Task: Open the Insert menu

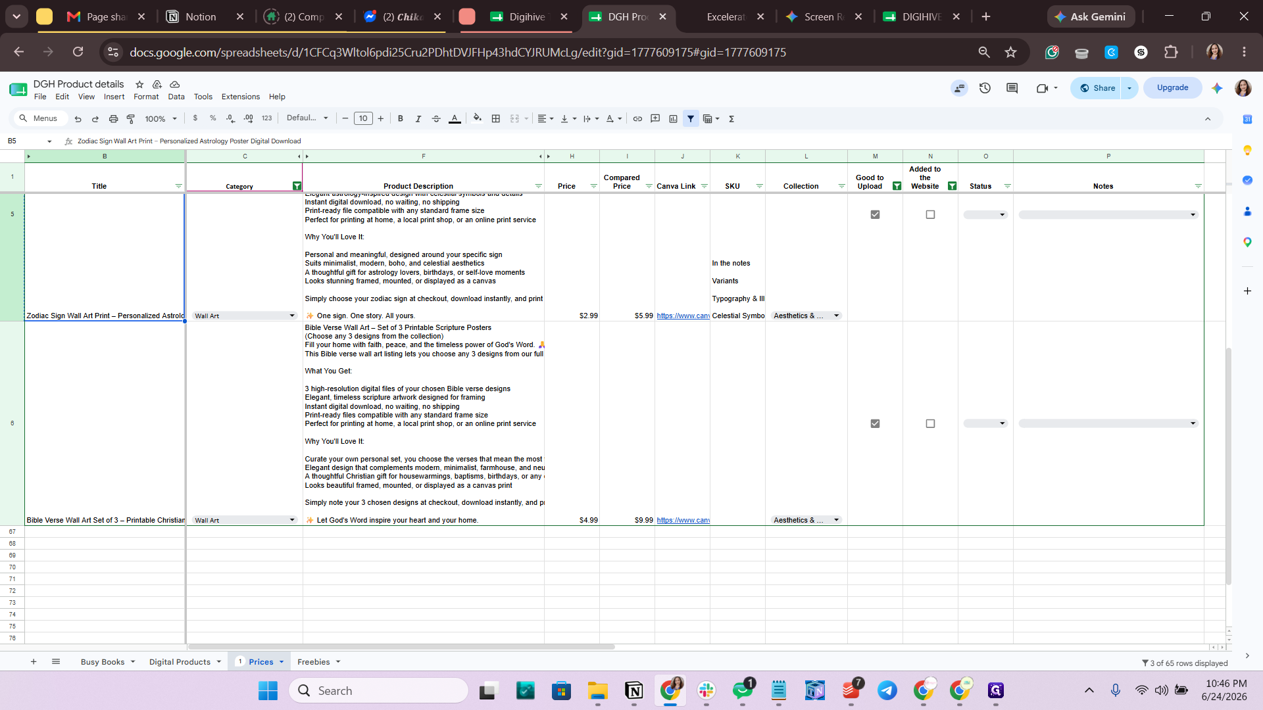Action: coord(114,97)
